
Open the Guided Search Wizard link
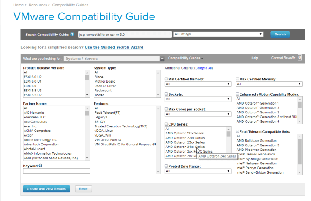114,48
